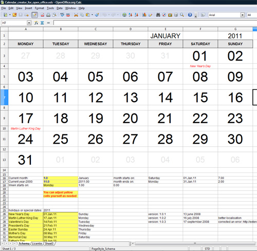257x251 pixels.
Task: Click the formula input line
Action: [x=155, y=23]
